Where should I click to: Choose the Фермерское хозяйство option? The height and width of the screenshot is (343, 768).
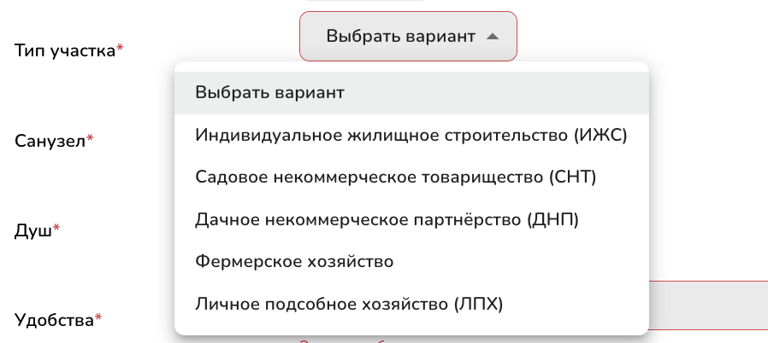point(294,261)
